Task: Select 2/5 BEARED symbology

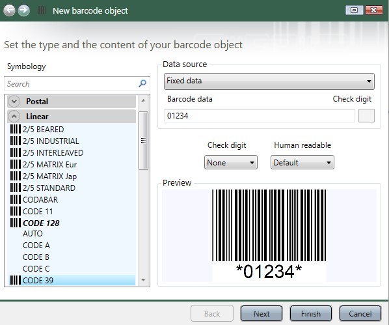Action: click(x=44, y=129)
